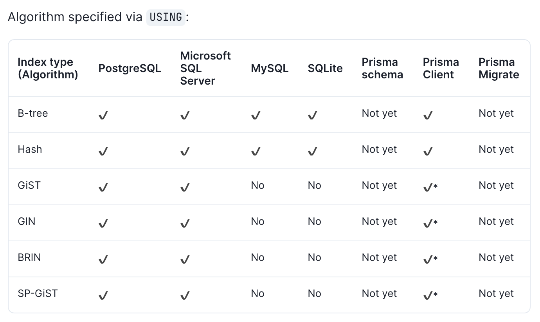The width and height of the screenshot is (540, 322).
Task: Click SQLite 'No' cell in GIN row
Action: point(314,221)
